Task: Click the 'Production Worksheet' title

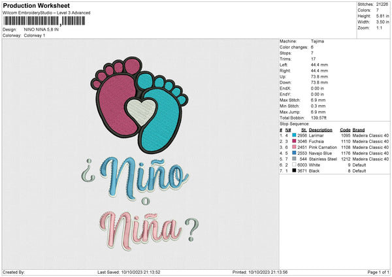Action: (x=36, y=5)
